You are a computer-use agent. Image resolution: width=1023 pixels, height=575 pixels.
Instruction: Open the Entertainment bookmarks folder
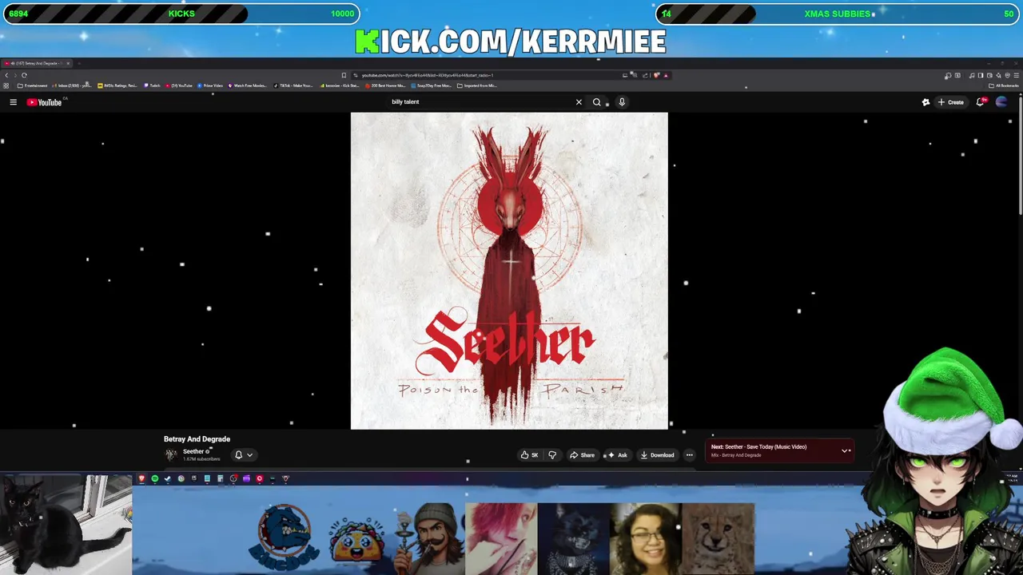point(33,85)
